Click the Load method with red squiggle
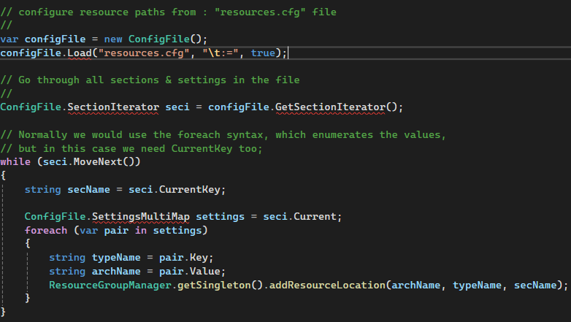This screenshot has height=322, width=571. pos(80,53)
